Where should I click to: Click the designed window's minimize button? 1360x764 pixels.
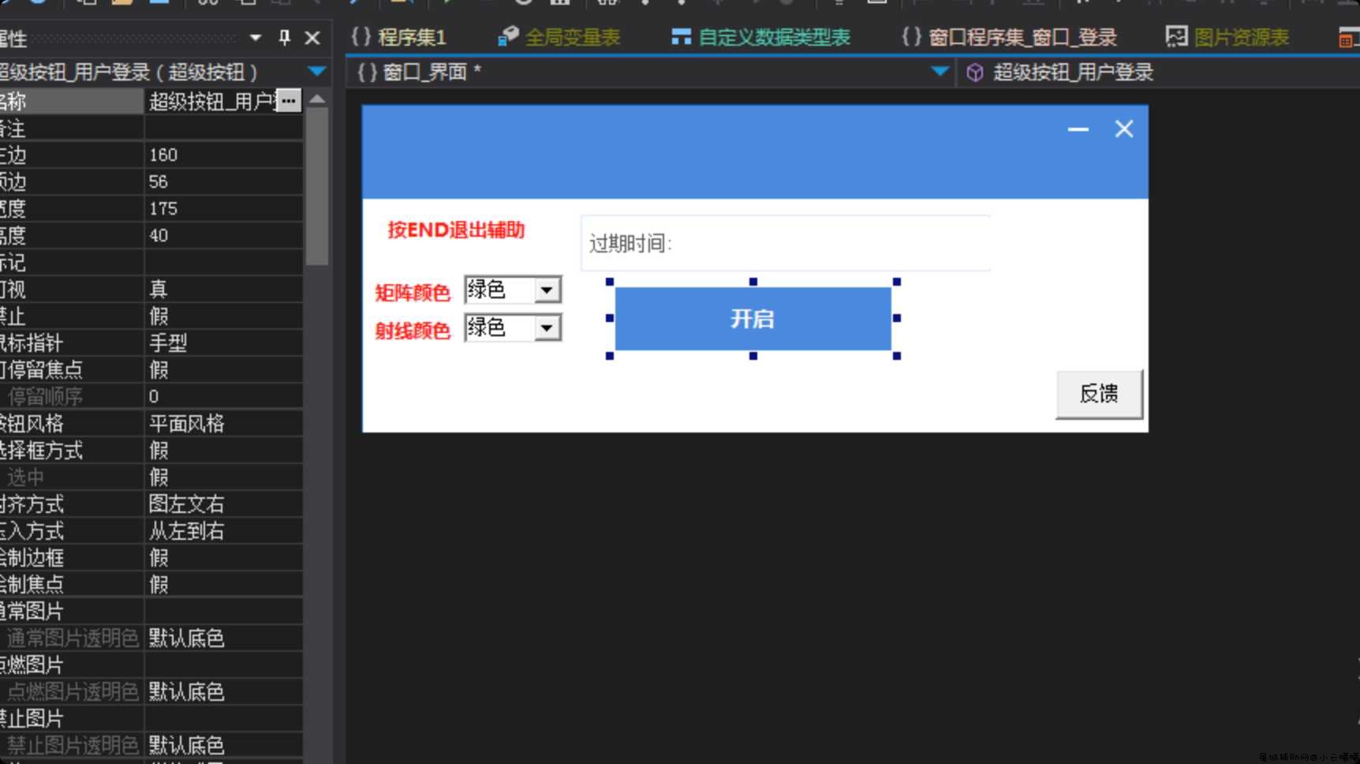[1078, 129]
